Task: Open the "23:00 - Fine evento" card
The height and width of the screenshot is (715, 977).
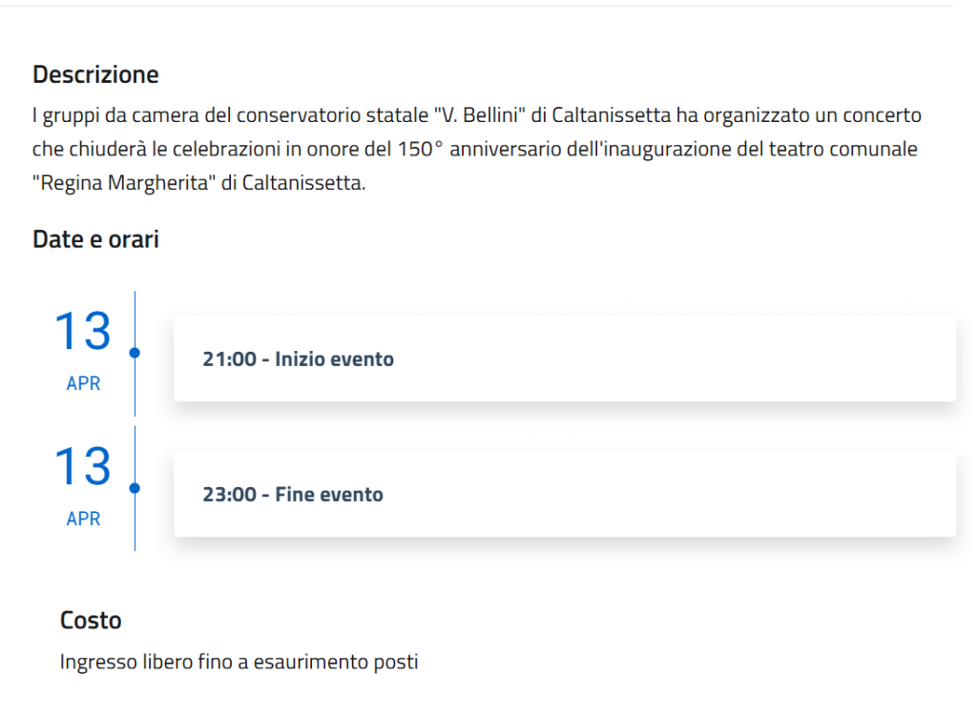Action: [564, 495]
